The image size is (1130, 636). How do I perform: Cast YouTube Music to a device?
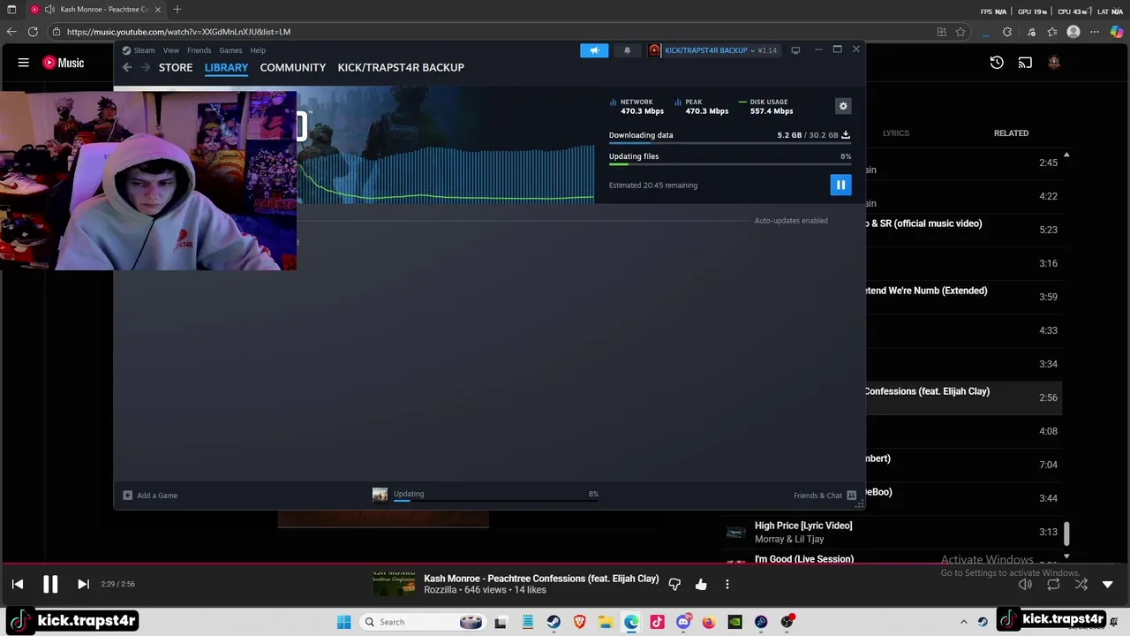click(1025, 63)
